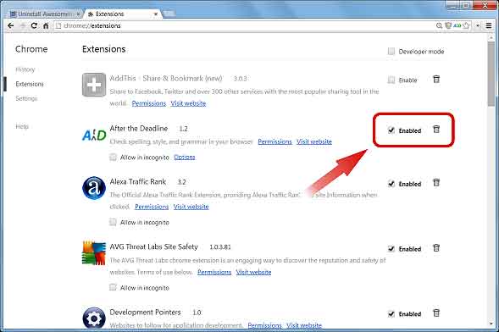Screen dimensions: 499x332
Task: Open AddThis Visit website link
Action: pyautogui.click(x=188, y=103)
